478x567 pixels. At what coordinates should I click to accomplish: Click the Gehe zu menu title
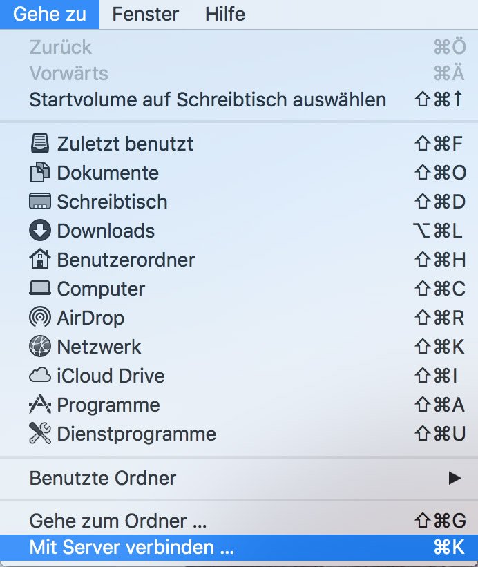(49, 14)
